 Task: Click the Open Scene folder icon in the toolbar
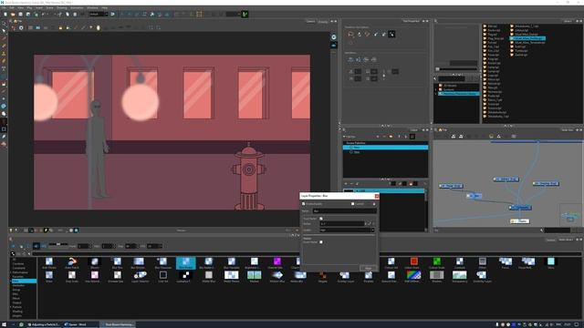(x=13, y=15)
